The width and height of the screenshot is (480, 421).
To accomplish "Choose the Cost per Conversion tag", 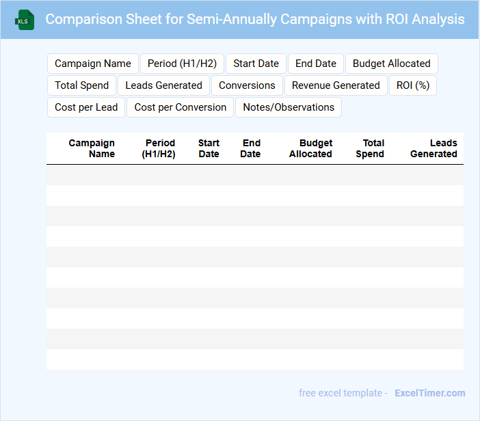I will coord(181,107).
